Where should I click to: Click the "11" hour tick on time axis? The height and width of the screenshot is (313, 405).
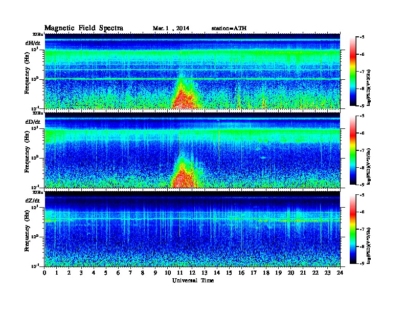click(180, 273)
